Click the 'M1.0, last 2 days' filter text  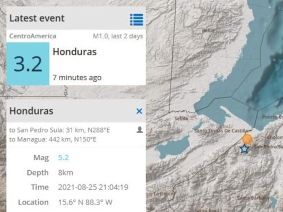(118, 36)
